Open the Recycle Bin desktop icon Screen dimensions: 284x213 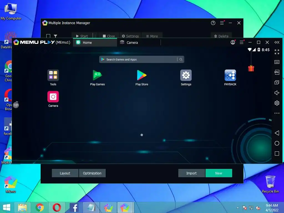coord(270,184)
